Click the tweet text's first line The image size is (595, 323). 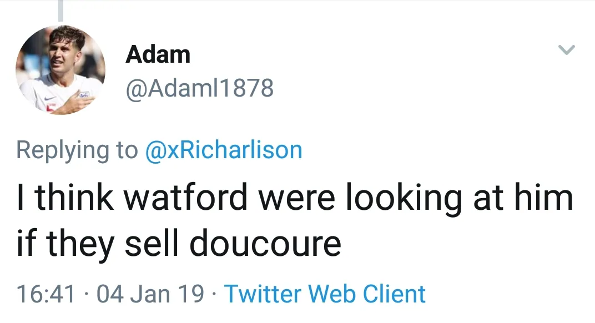click(x=294, y=198)
